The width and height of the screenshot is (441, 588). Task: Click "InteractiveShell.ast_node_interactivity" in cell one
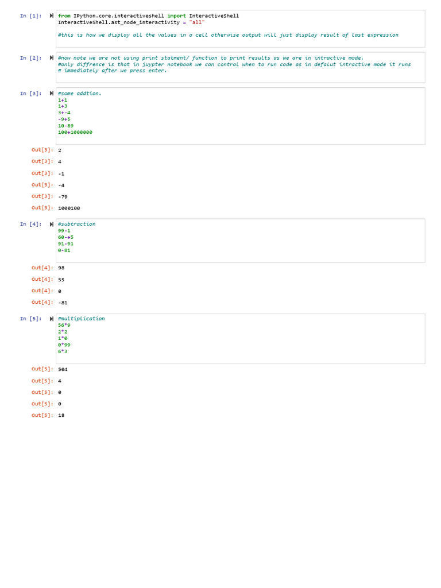(x=119, y=22)
